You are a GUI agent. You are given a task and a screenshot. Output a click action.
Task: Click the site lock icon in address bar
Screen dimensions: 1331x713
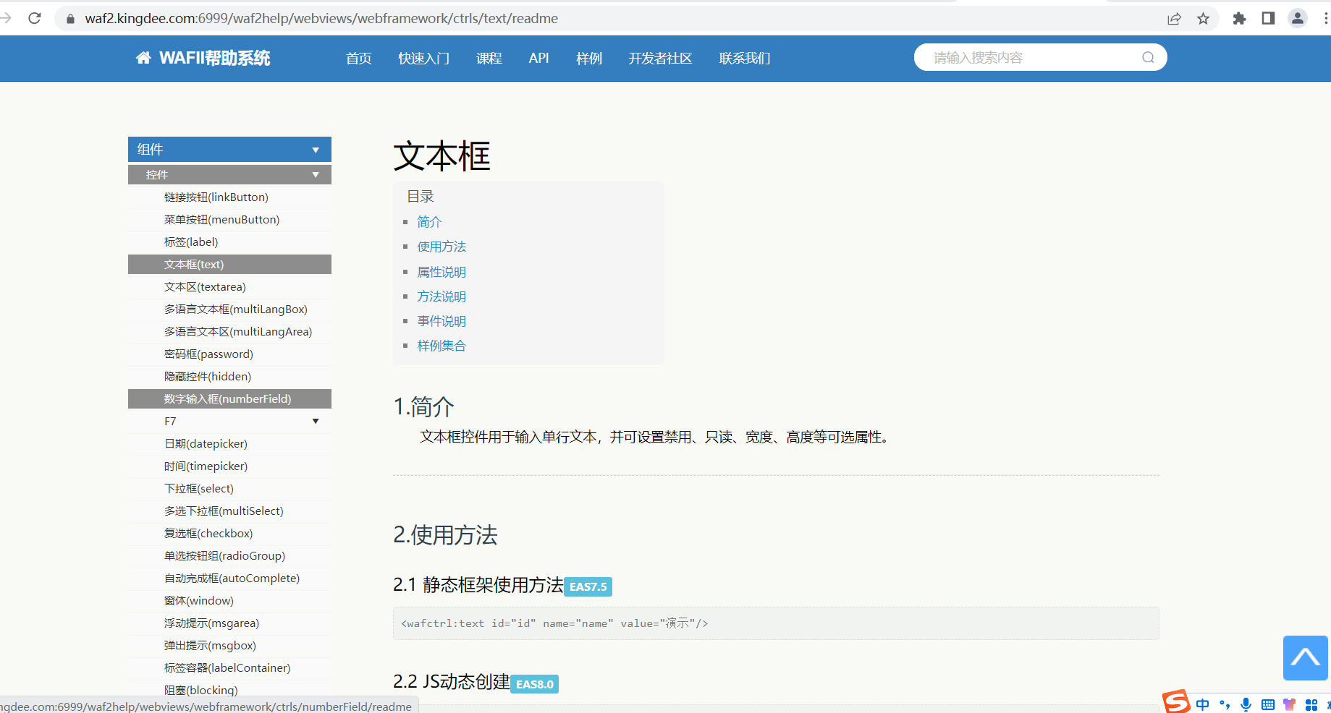point(70,19)
